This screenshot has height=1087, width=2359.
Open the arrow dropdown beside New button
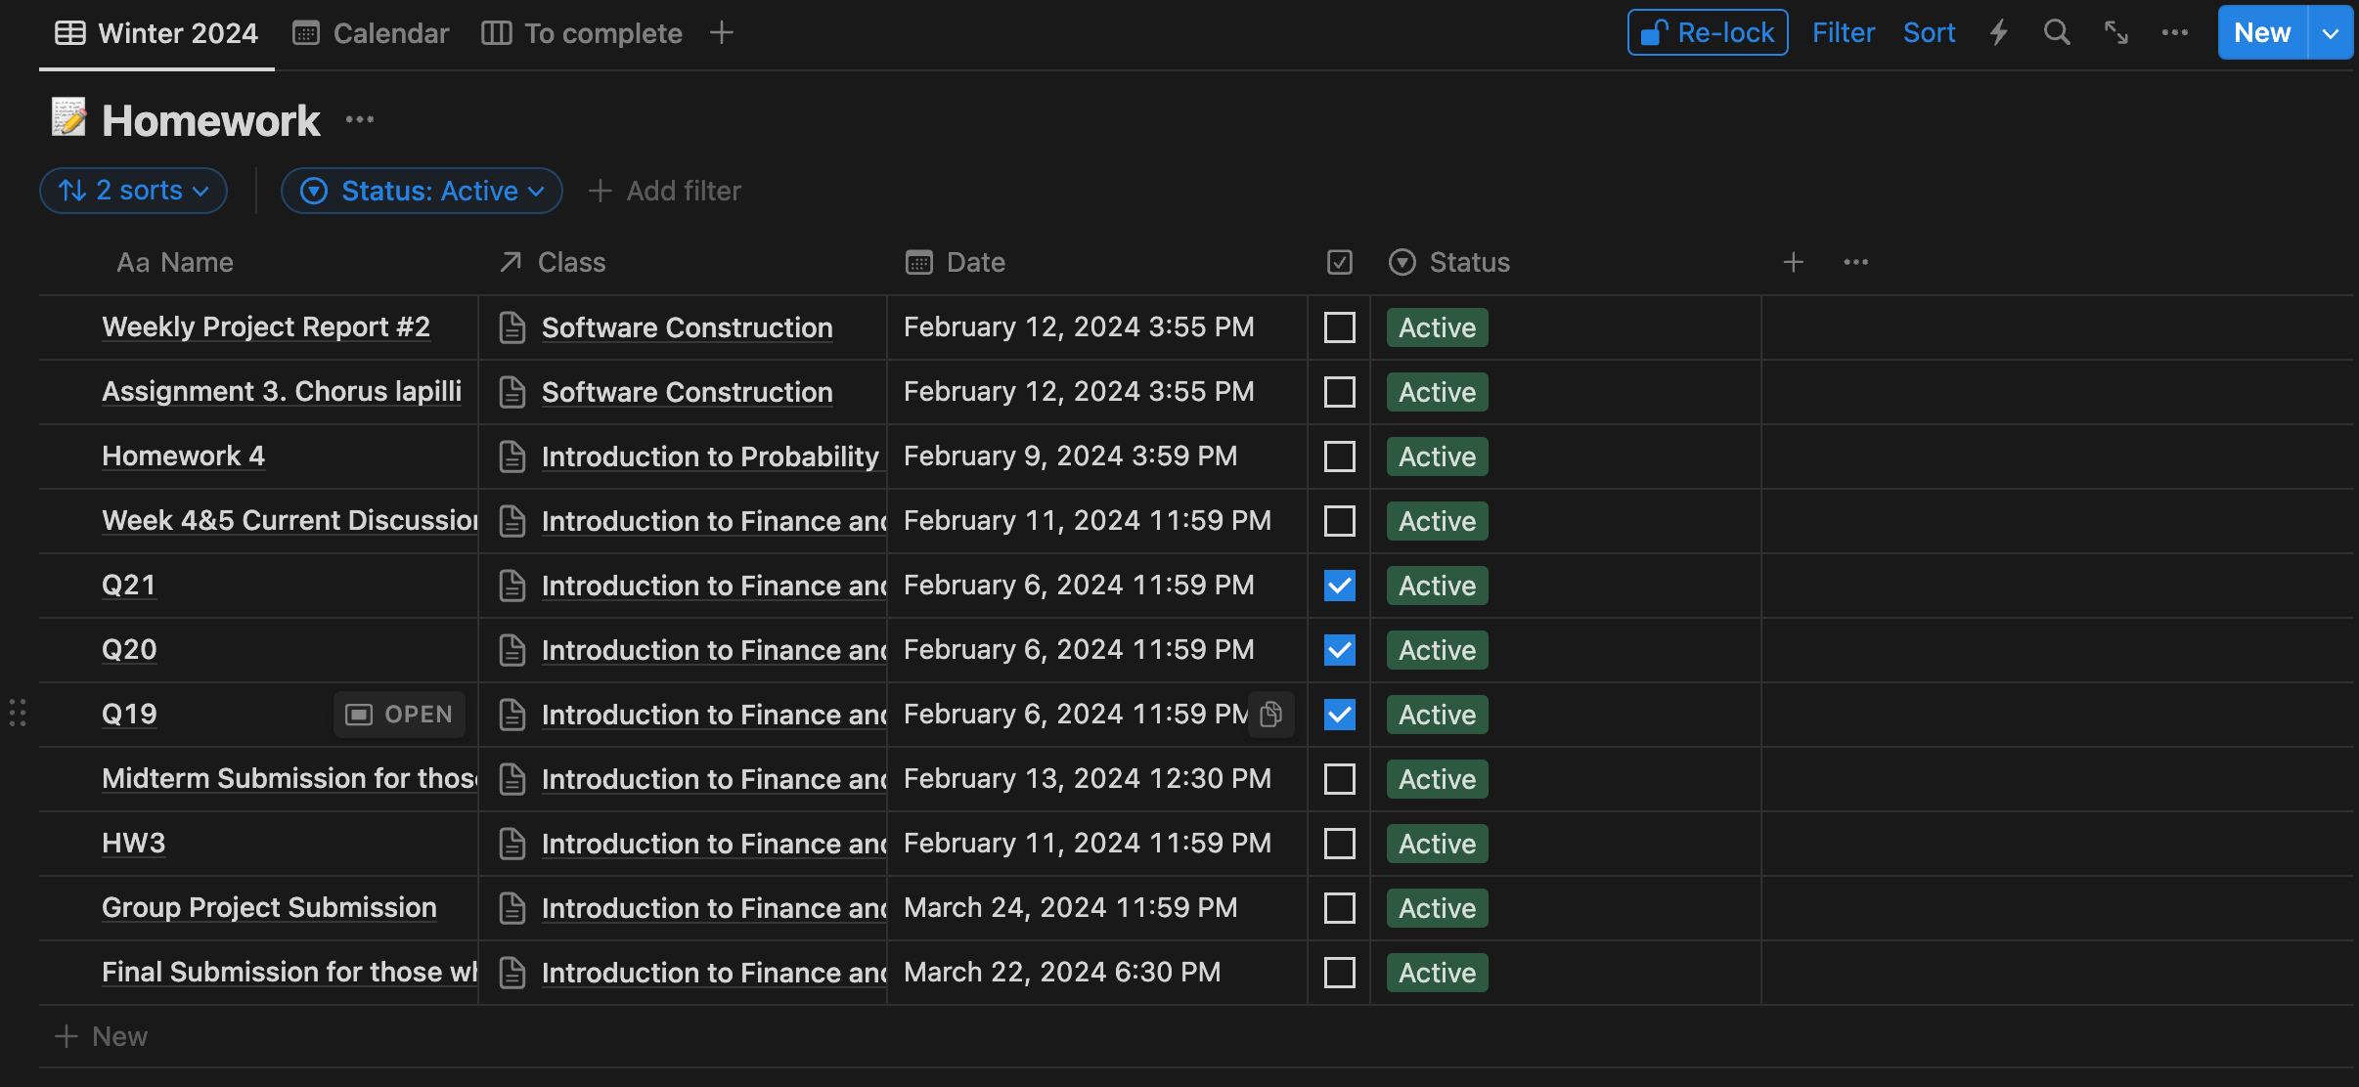[2332, 33]
